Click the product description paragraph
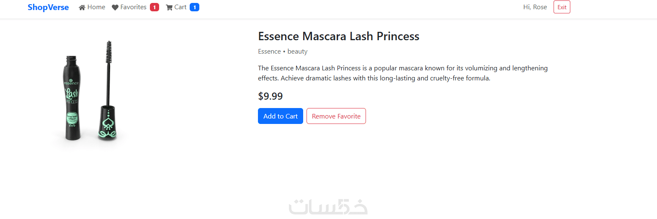The width and height of the screenshot is (657, 219). coord(402,73)
